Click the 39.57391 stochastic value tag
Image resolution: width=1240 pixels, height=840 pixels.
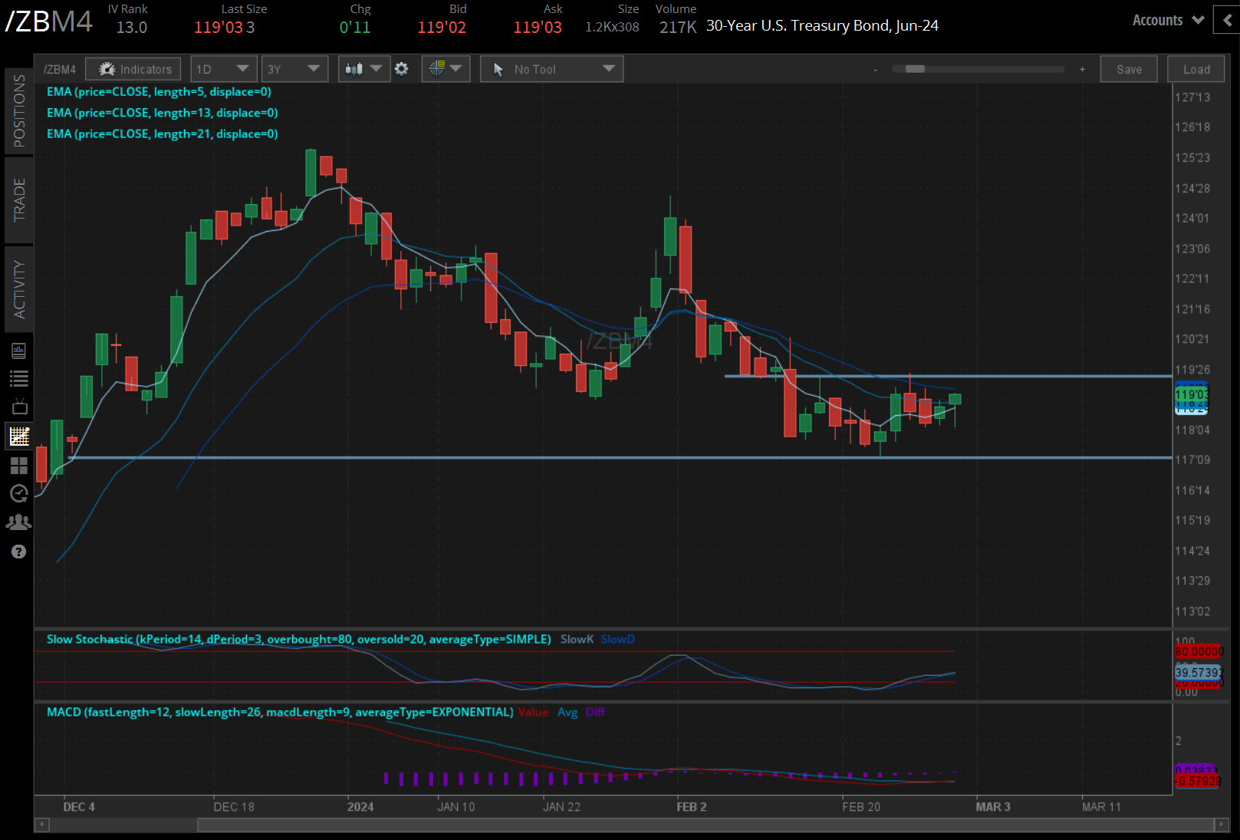click(1199, 672)
